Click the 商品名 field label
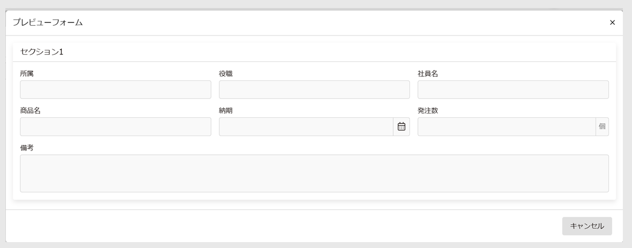Image resolution: width=632 pixels, height=248 pixels. point(30,111)
